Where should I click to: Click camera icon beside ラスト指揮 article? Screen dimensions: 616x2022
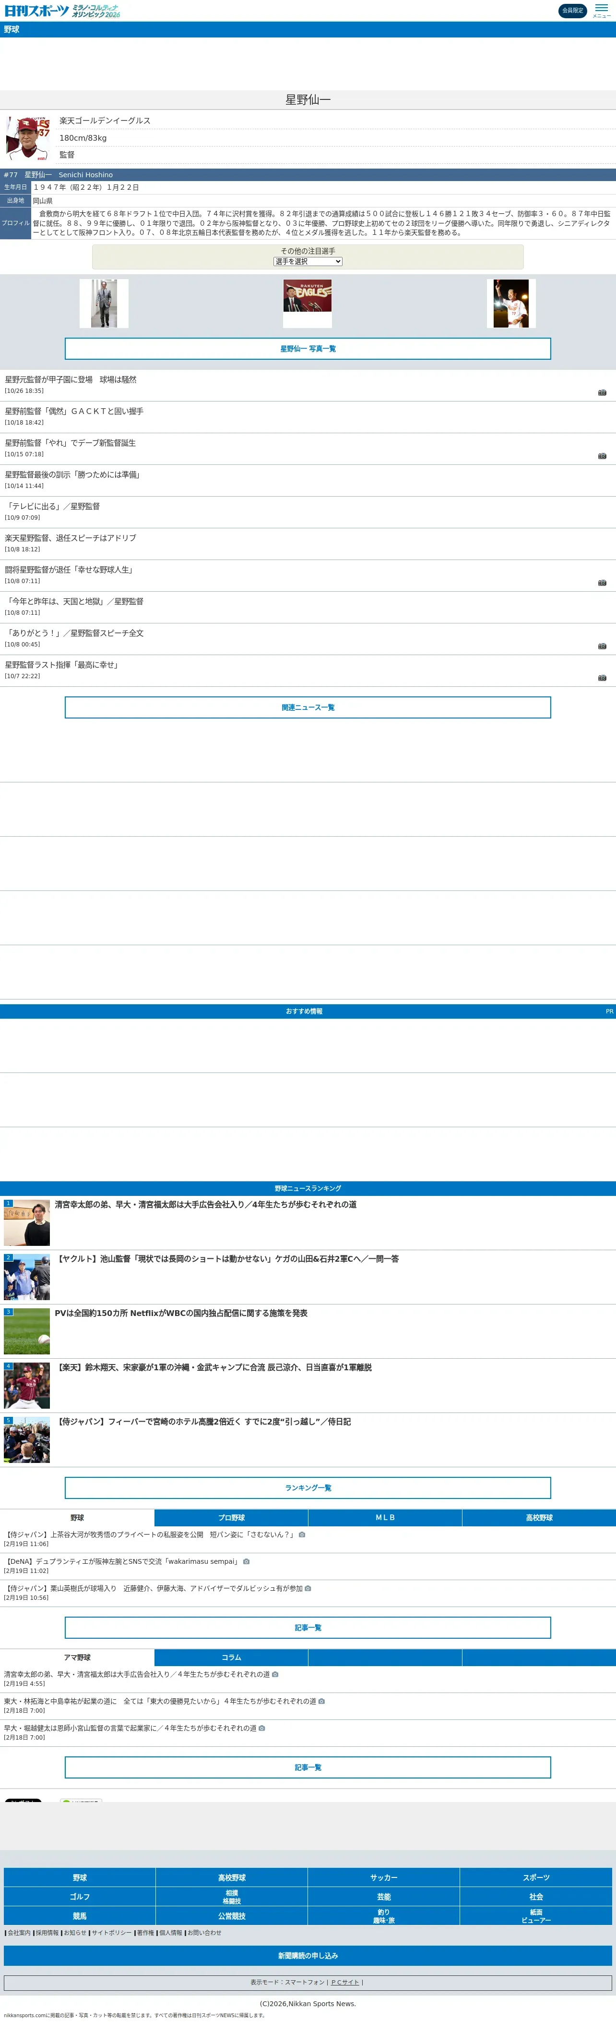[602, 677]
